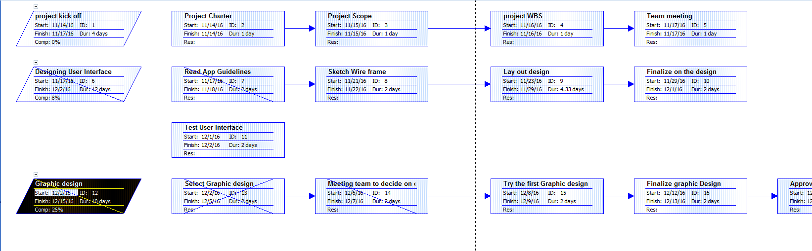Select the 'Meeting team to decide on' node

(x=371, y=196)
